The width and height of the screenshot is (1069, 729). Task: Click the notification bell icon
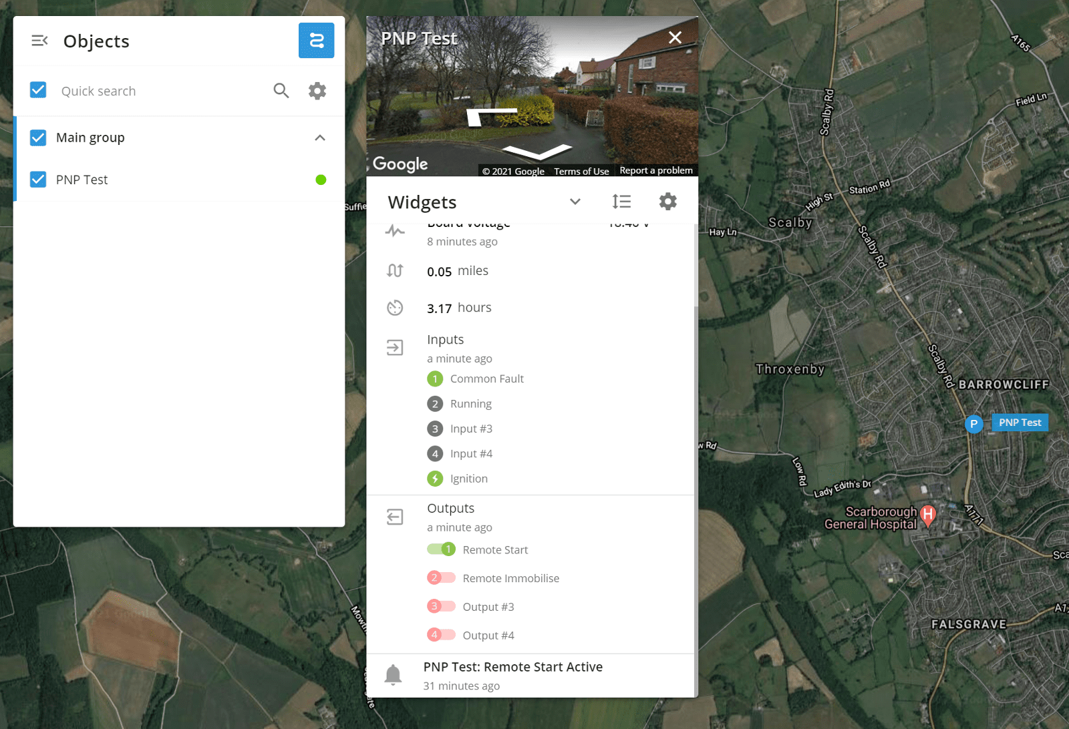click(393, 675)
